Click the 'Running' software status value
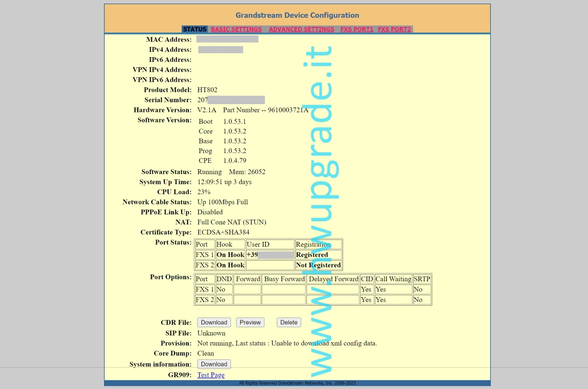588x389 pixels. tap(209, 172)
